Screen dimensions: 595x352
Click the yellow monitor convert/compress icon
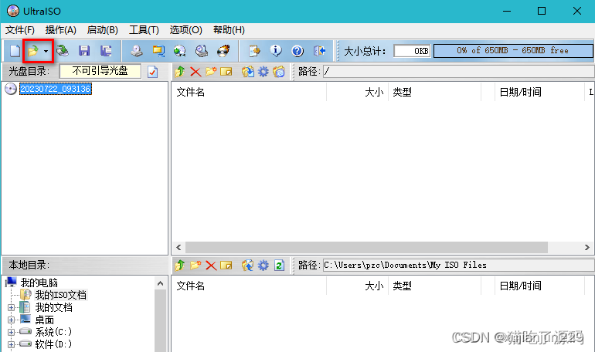(x=158, y=51)
